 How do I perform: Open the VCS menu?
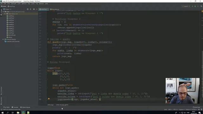pos(37,3)
